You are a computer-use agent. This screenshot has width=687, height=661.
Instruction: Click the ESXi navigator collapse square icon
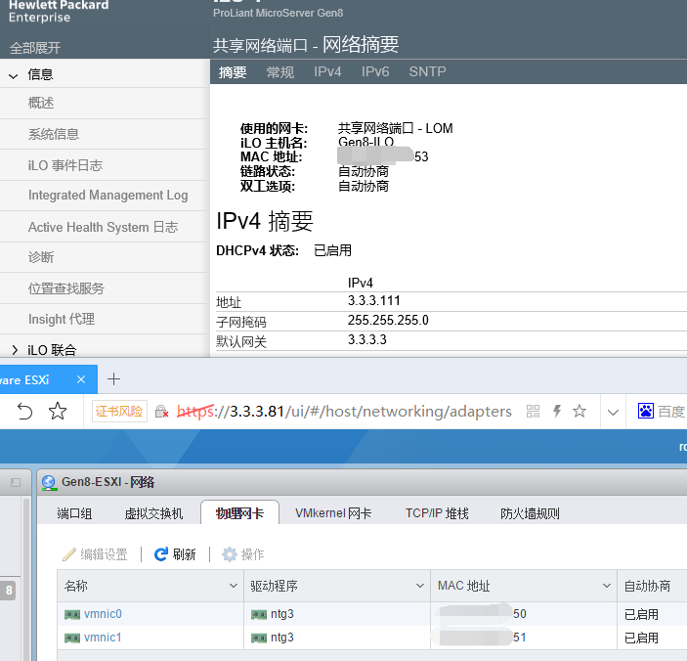16,483
